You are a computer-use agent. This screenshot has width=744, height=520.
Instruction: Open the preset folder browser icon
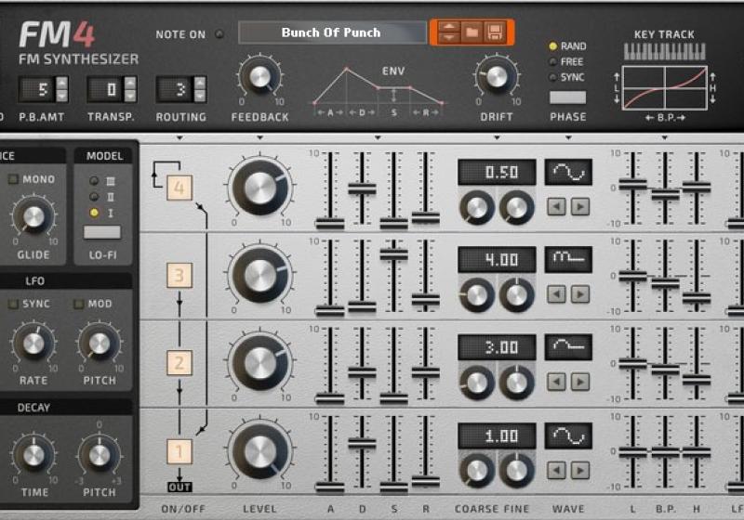(472, 33)
